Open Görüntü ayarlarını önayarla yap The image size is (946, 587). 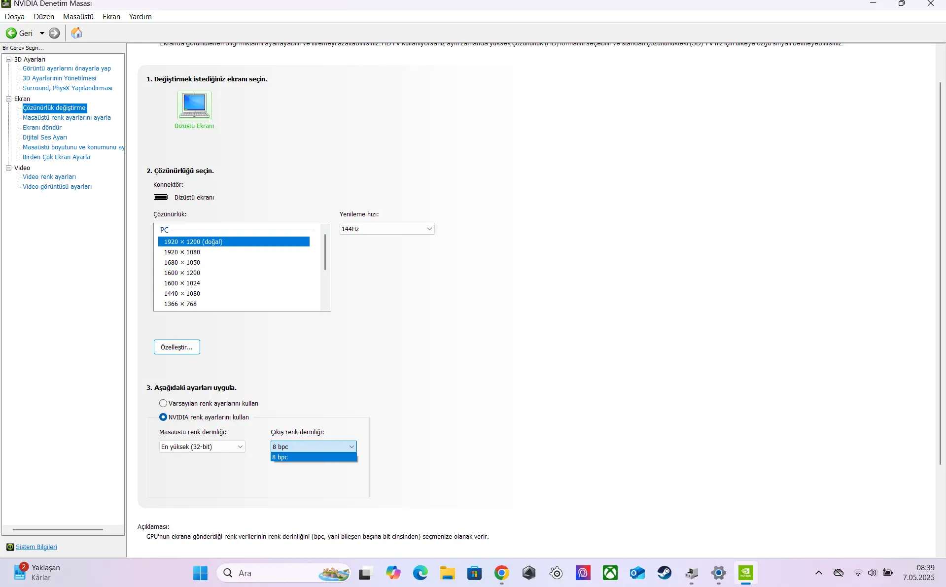pyautogui.click(x=67, y=69)
